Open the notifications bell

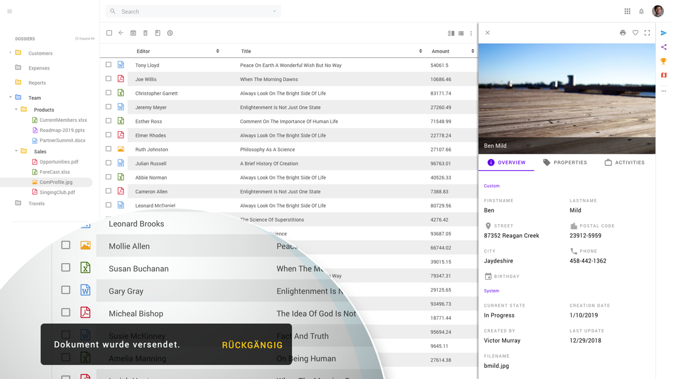coord(641,12)
